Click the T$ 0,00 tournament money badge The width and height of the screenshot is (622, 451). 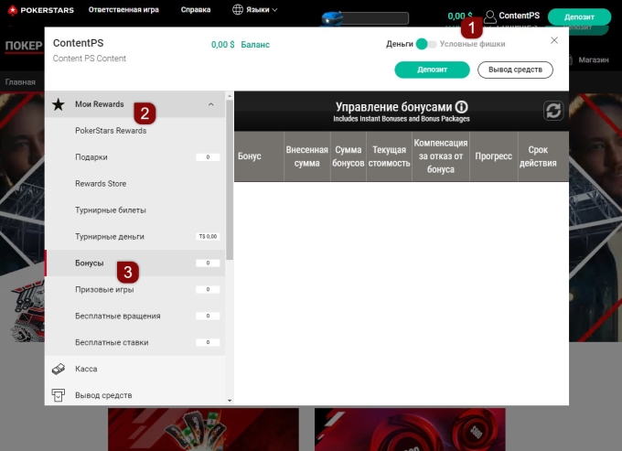208,236
